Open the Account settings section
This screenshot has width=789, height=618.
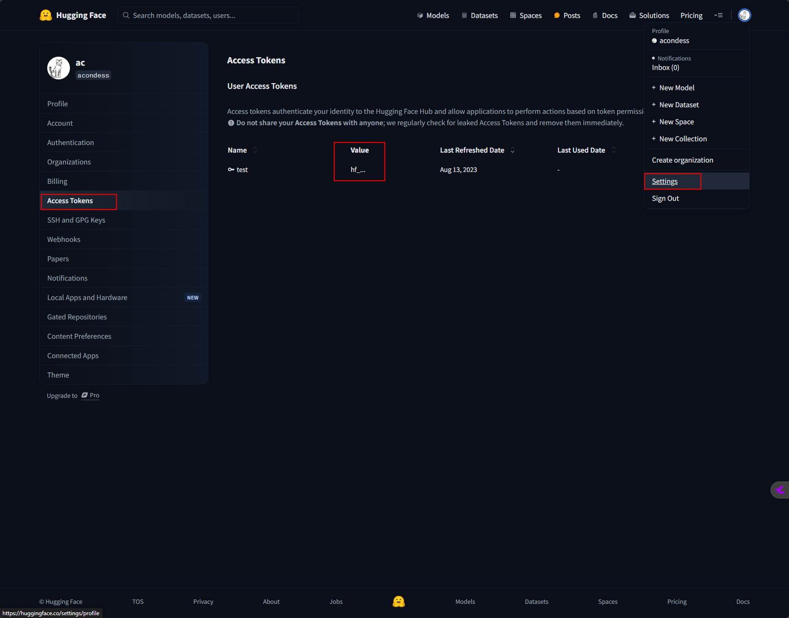(124, 123)
